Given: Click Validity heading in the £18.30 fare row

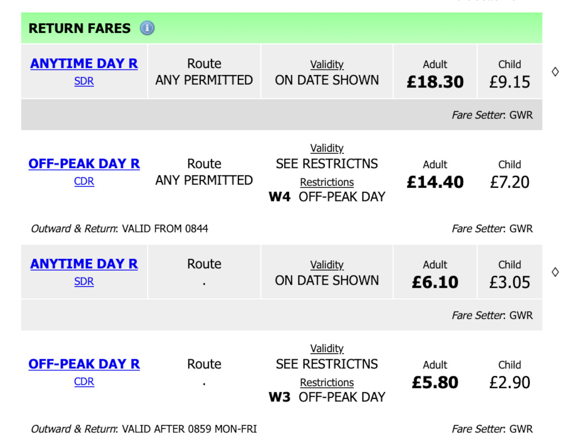Looking at the screenshot, I should click(327, 64).
